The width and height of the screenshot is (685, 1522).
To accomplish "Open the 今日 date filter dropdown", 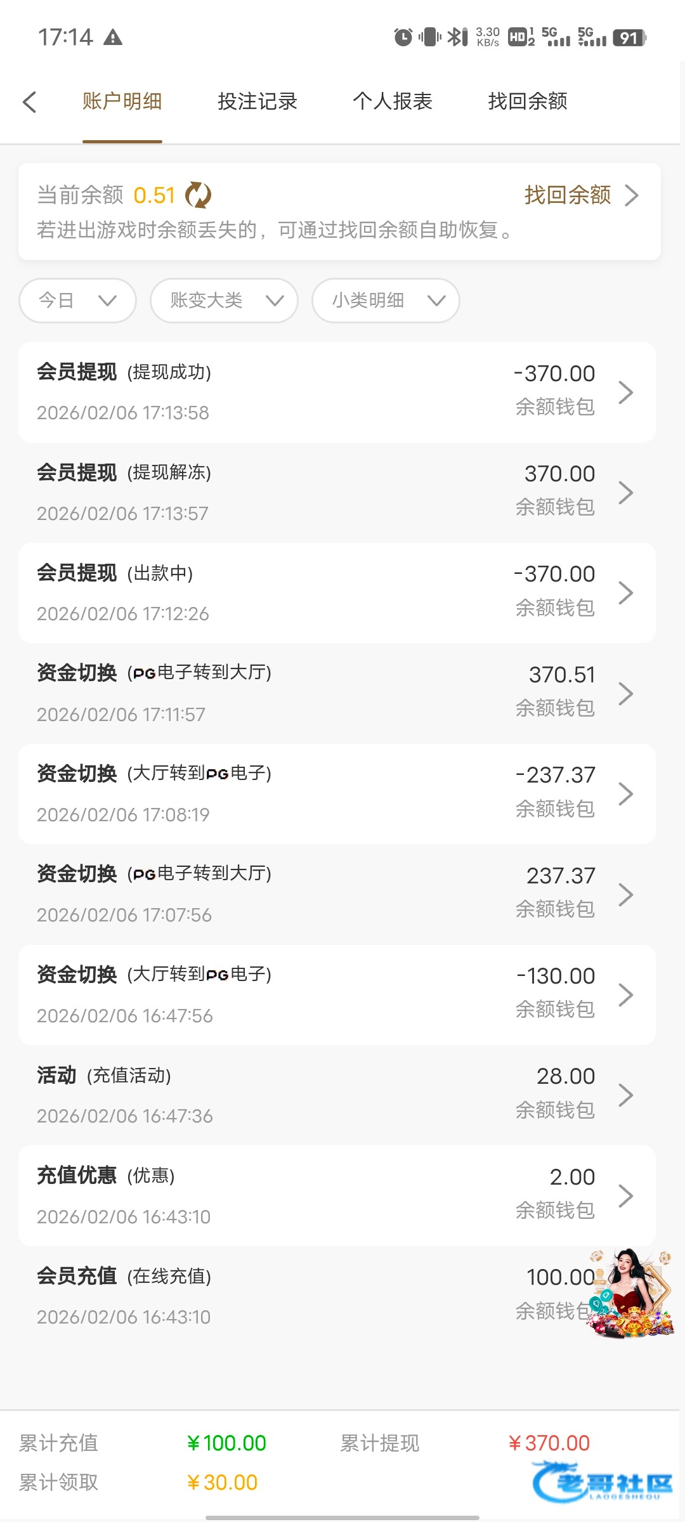I will coord(77,301).
